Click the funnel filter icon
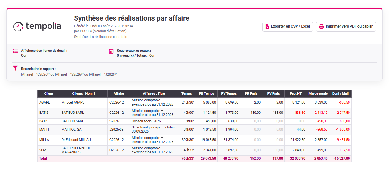389x192 pixels. tap(15, 68)
